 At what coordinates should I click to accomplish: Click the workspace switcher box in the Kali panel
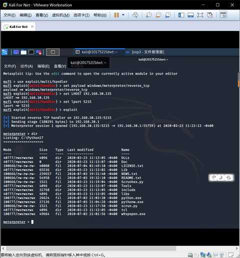pos(52,52)
